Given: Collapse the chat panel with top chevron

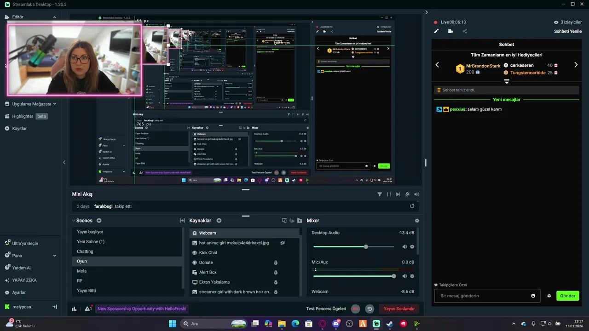Looking at the screenshot, I should (427, 12).
